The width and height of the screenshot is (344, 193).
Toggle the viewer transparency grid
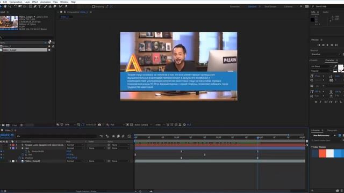(131, 125)
